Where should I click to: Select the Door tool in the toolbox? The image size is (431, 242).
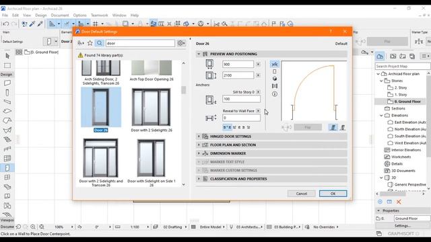tap(7, 167)
